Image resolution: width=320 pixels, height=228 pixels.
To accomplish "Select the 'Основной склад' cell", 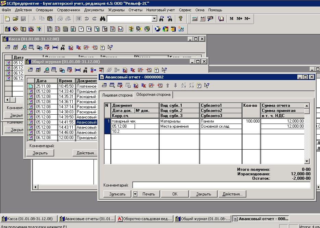I will pyautogui.click(x=221, y=126).
